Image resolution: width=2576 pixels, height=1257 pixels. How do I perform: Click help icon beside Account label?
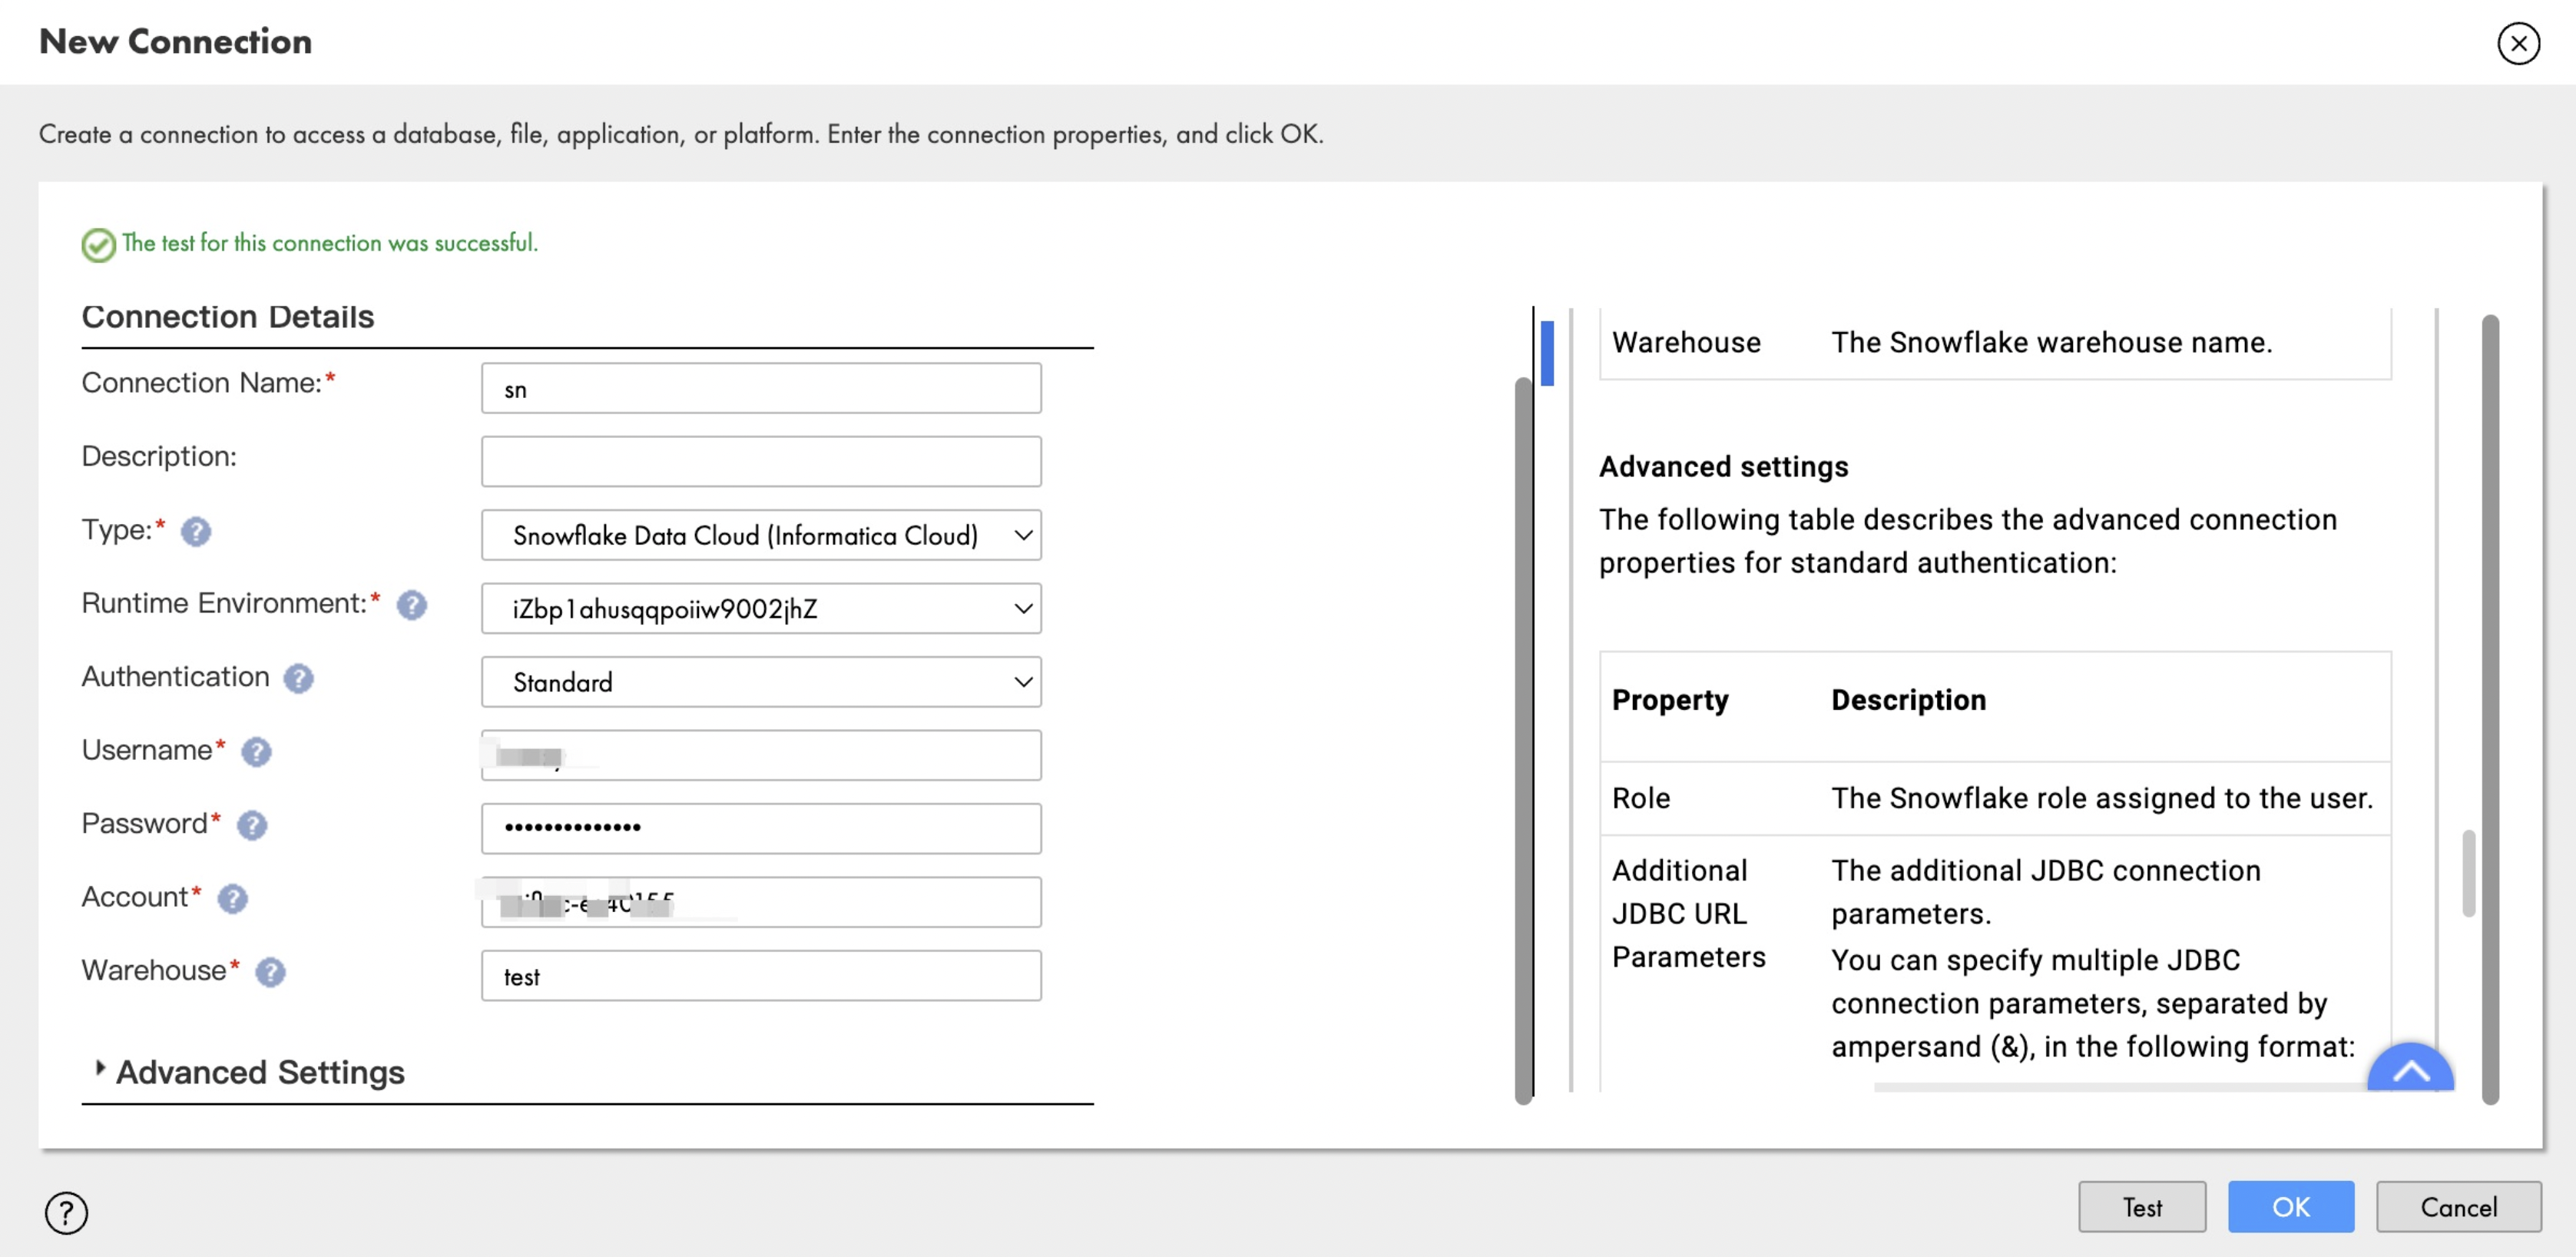click(232, 899)
